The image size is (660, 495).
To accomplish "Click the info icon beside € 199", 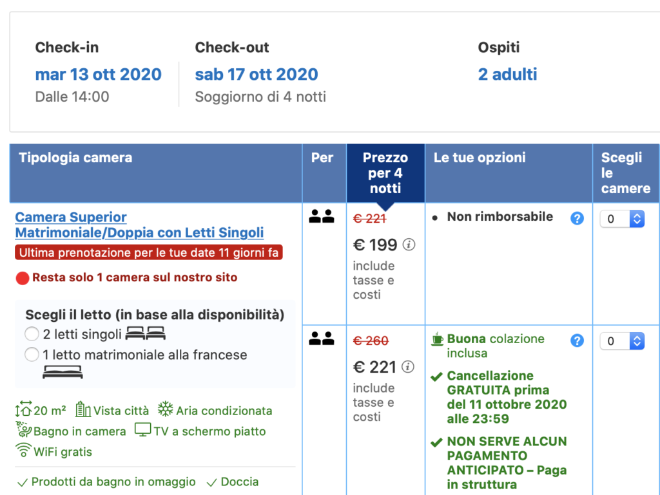I will 409,245.
